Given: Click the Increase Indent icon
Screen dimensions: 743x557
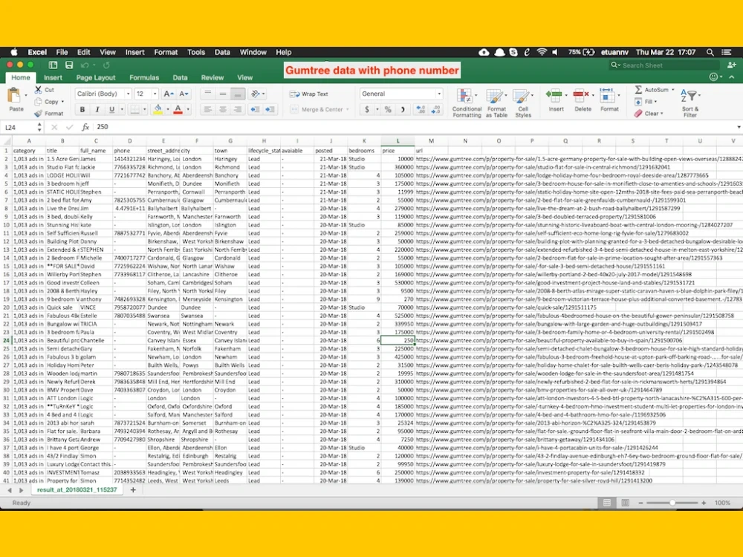Looking at the screenshot, I should pos(270,109).
